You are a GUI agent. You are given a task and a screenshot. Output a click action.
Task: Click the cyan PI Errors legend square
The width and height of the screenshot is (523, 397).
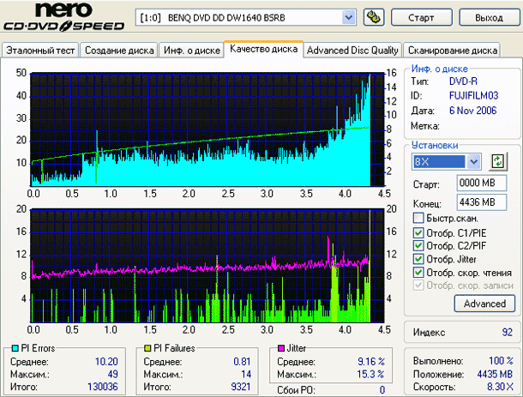pos(8,349)
